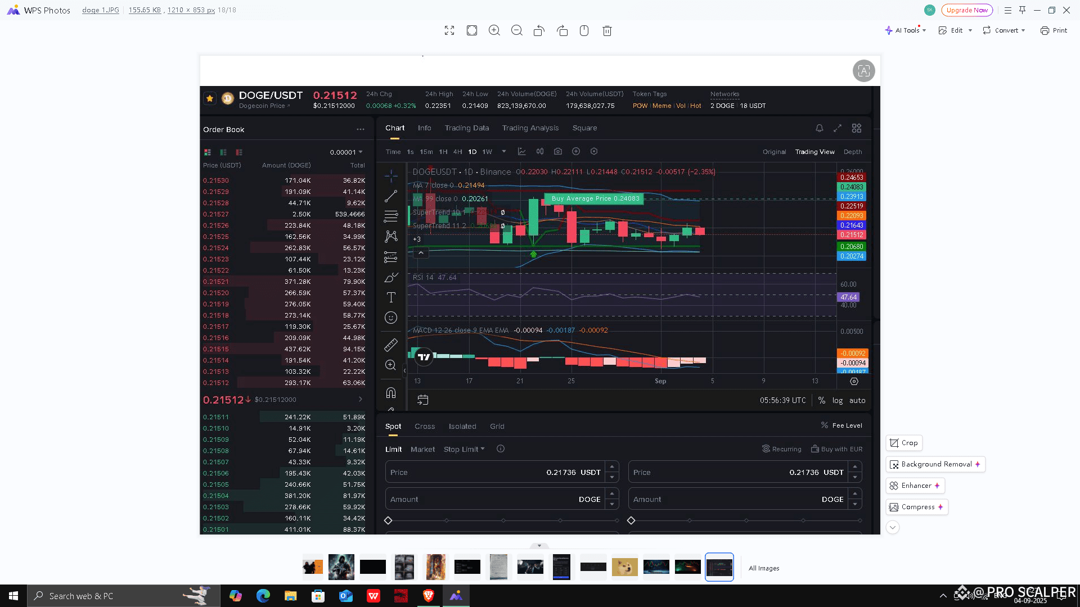Viewport: 1080px width, 607px height.
Task: Open the orange painting thumbnail
Action: (436, 567)
